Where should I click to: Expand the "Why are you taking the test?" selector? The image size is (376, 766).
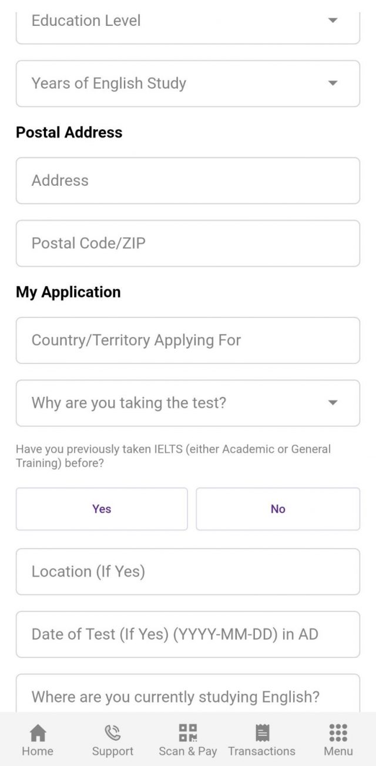click(188, 403)
